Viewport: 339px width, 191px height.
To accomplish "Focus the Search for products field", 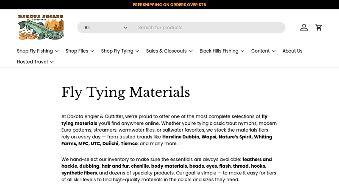I will coord(209,28).
